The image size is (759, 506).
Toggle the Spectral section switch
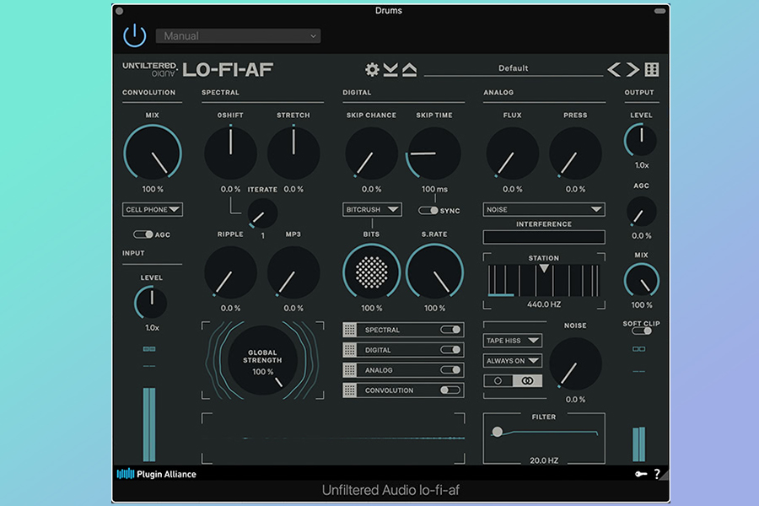tap(451, 330)
